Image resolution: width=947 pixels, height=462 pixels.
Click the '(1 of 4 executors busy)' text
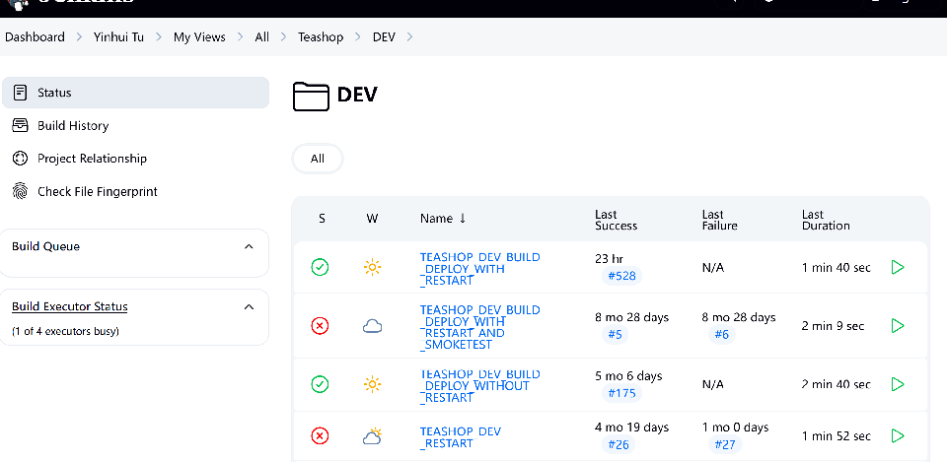click(65, 331)
